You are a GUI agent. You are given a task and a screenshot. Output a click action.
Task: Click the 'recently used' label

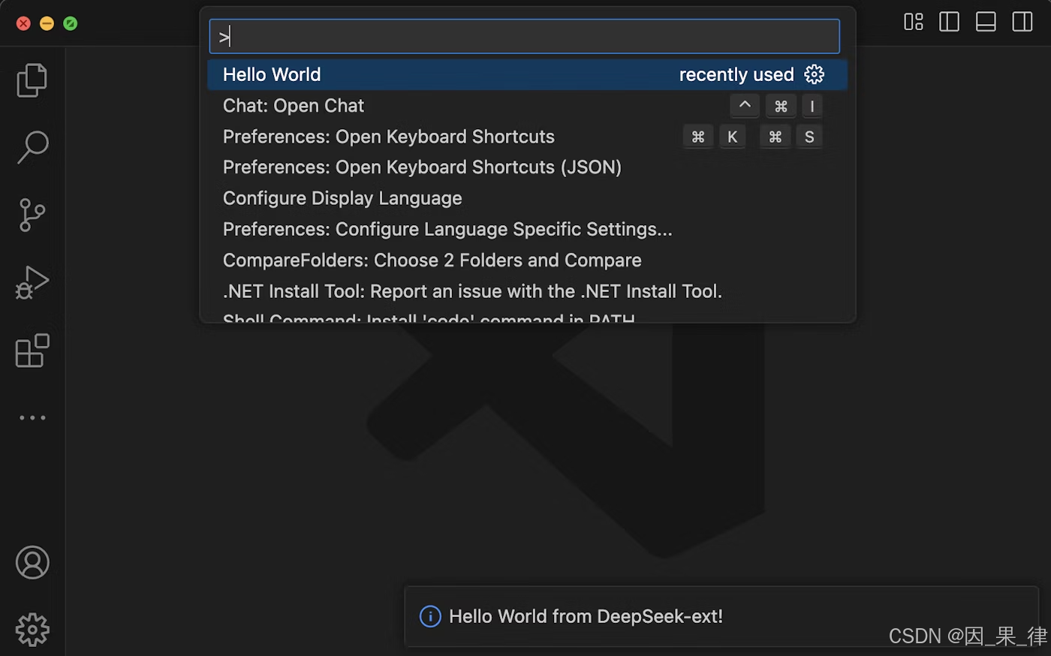[x=736, y=74]
